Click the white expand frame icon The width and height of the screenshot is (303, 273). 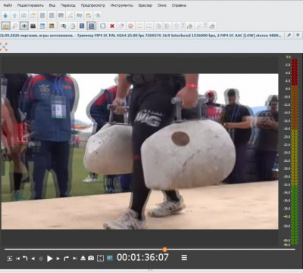(103, 26)
